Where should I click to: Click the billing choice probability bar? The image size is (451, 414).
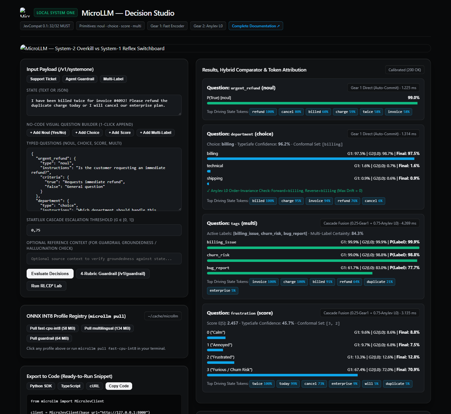pos(313,159)
